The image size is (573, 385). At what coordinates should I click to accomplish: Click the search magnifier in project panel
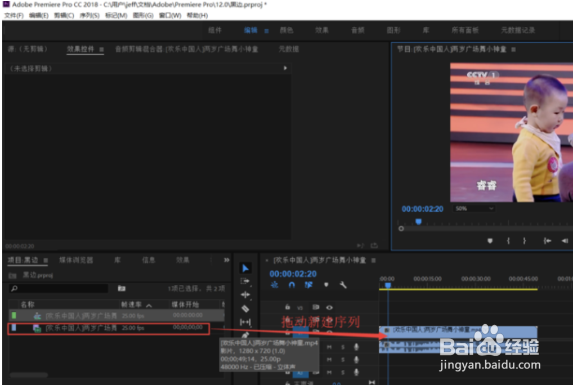point(14,289)
